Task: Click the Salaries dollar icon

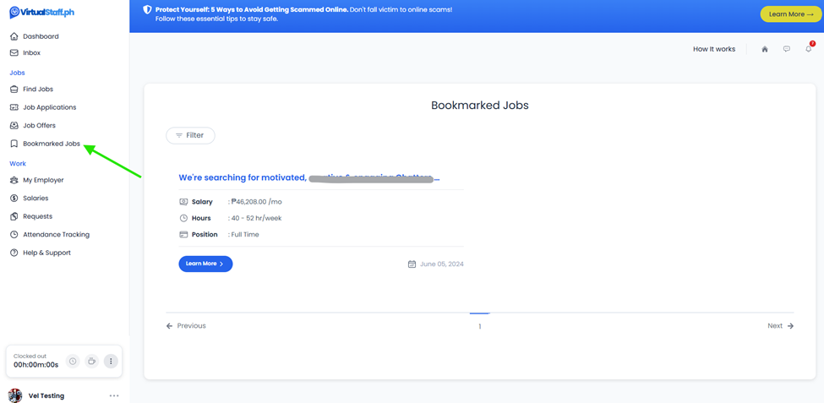Action: (x=14, y=198)
